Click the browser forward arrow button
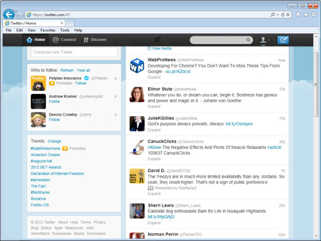Image resolution: width=321 pixels, height=241 pixels. (20, 14)
